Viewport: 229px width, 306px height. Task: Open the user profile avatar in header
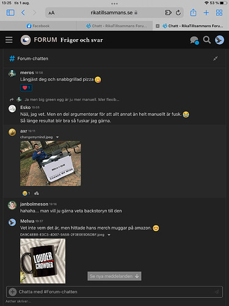coord(219,40)
